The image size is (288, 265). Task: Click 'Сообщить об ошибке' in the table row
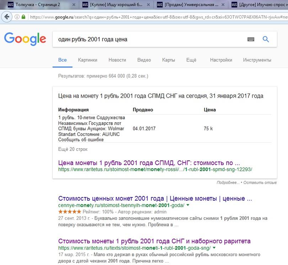pos(81,140)
